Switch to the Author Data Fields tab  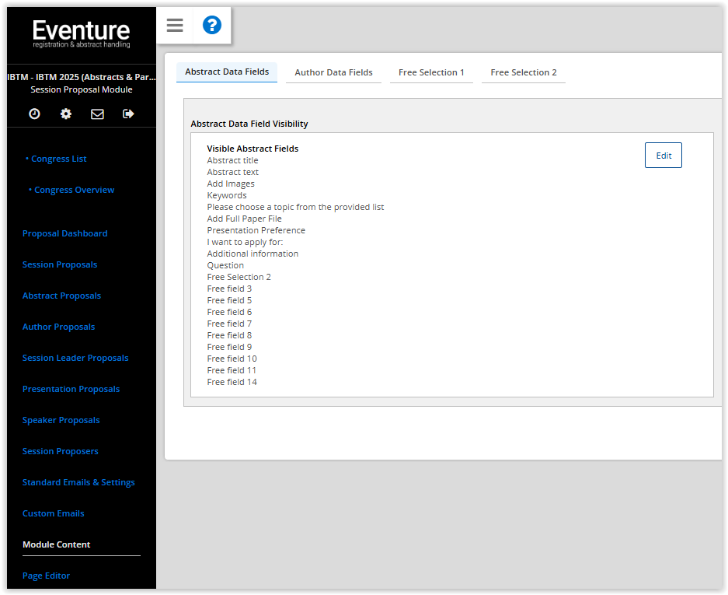click(333, 72)
